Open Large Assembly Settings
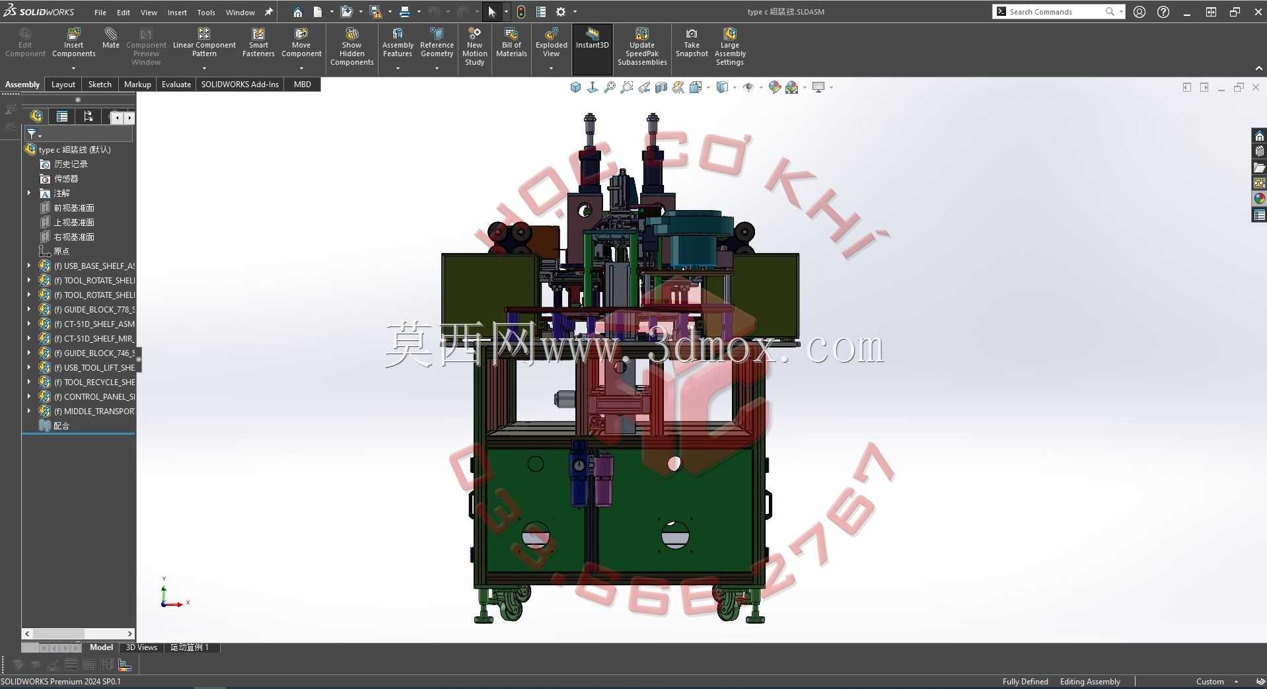The image size is (1267, 689). (x=730, y=46)
